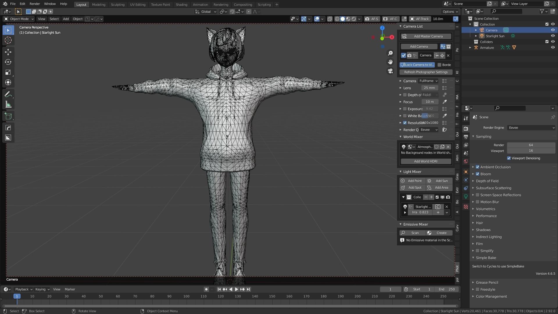Open Texture properties tab icon
Image resolution: width=558 pixels, height=314 pixels.
[466, 207]
